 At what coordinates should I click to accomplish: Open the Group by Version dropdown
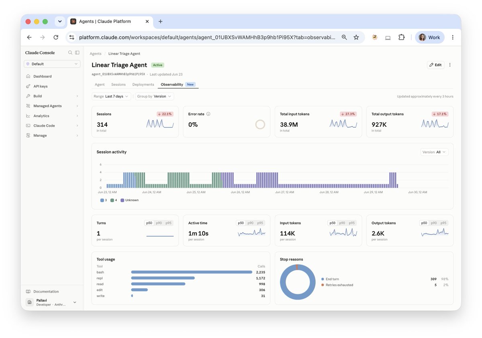[x=155, y=96]
